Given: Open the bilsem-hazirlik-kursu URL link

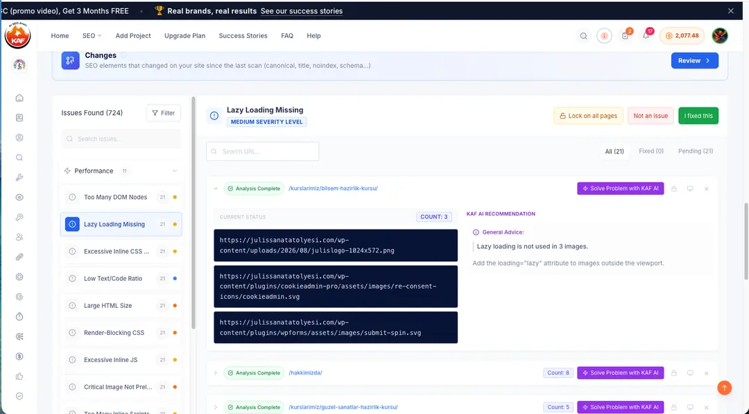Looking at the screenshot, I should (x=333, y=189).
